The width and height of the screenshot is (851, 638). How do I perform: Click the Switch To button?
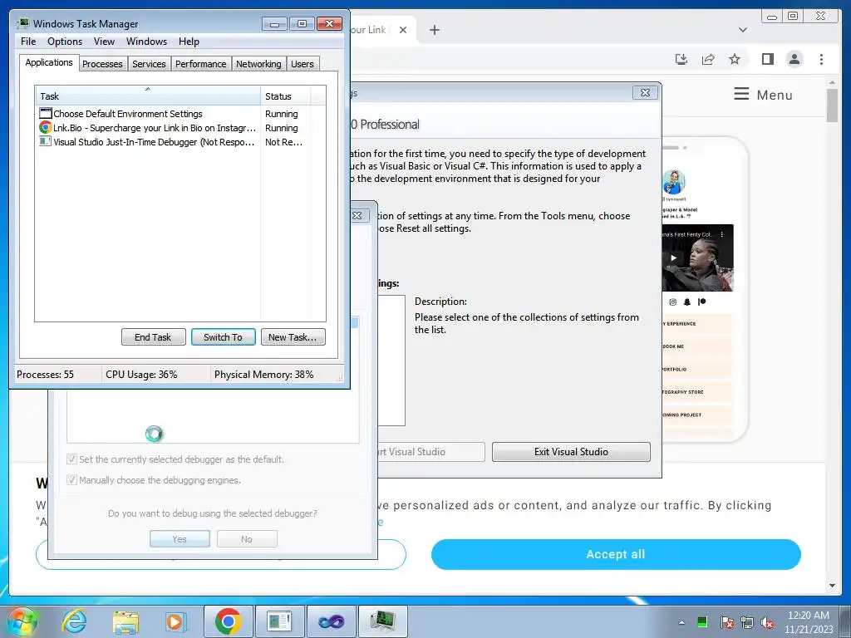[223, 337]
